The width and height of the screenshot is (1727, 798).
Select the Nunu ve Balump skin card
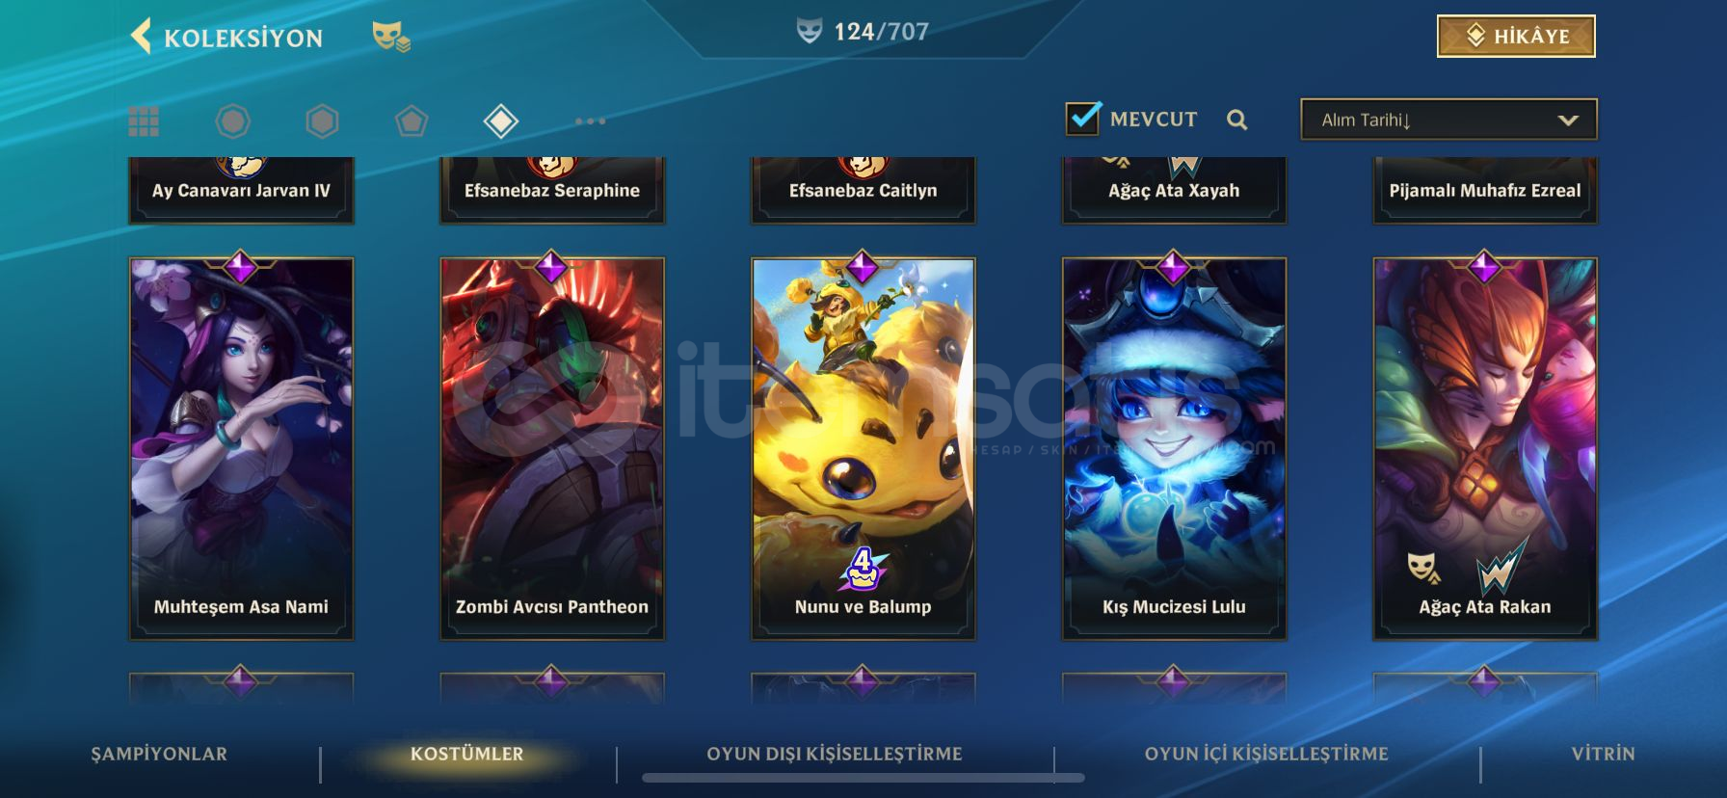click(863, 448)
